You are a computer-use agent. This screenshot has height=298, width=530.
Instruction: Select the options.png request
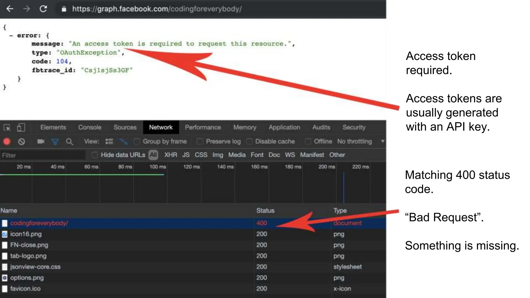(193, 278)
